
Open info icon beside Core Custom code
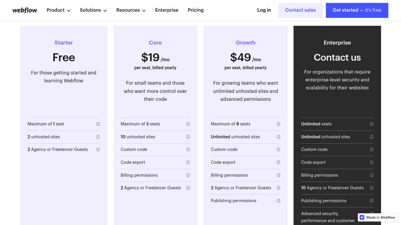(x=188, y=149)
